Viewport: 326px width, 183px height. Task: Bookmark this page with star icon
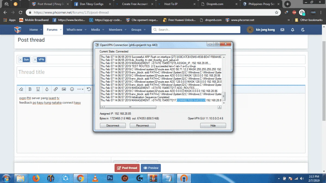pyautogui.click(x=277, y=12)
